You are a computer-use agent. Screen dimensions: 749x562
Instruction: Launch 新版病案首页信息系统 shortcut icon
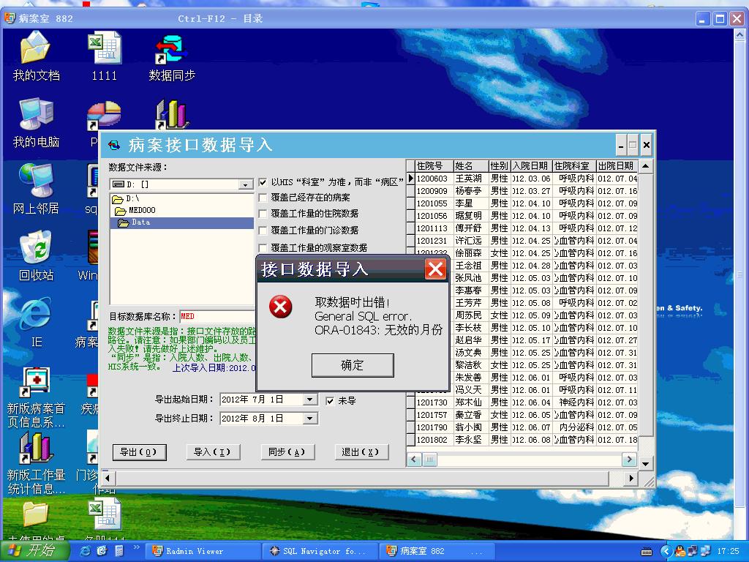(36, 397)
